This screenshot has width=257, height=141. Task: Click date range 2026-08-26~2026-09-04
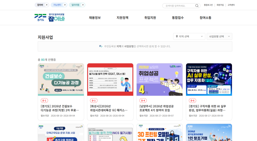112,116
